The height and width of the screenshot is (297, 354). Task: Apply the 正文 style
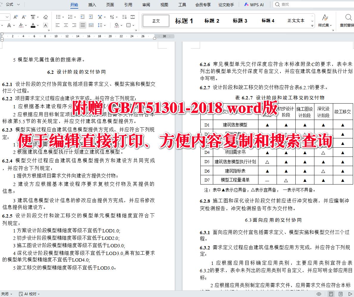click(x=156, y=21)
